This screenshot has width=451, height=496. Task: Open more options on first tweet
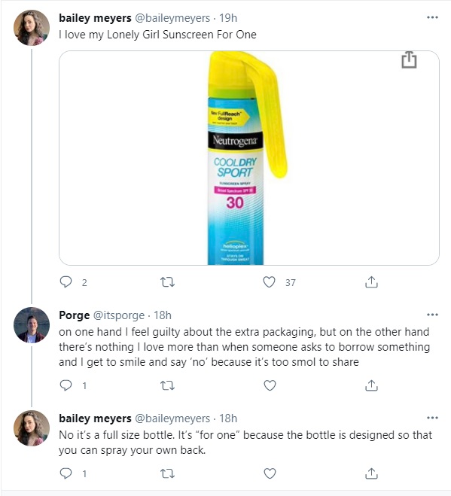(x=432, y=17)
